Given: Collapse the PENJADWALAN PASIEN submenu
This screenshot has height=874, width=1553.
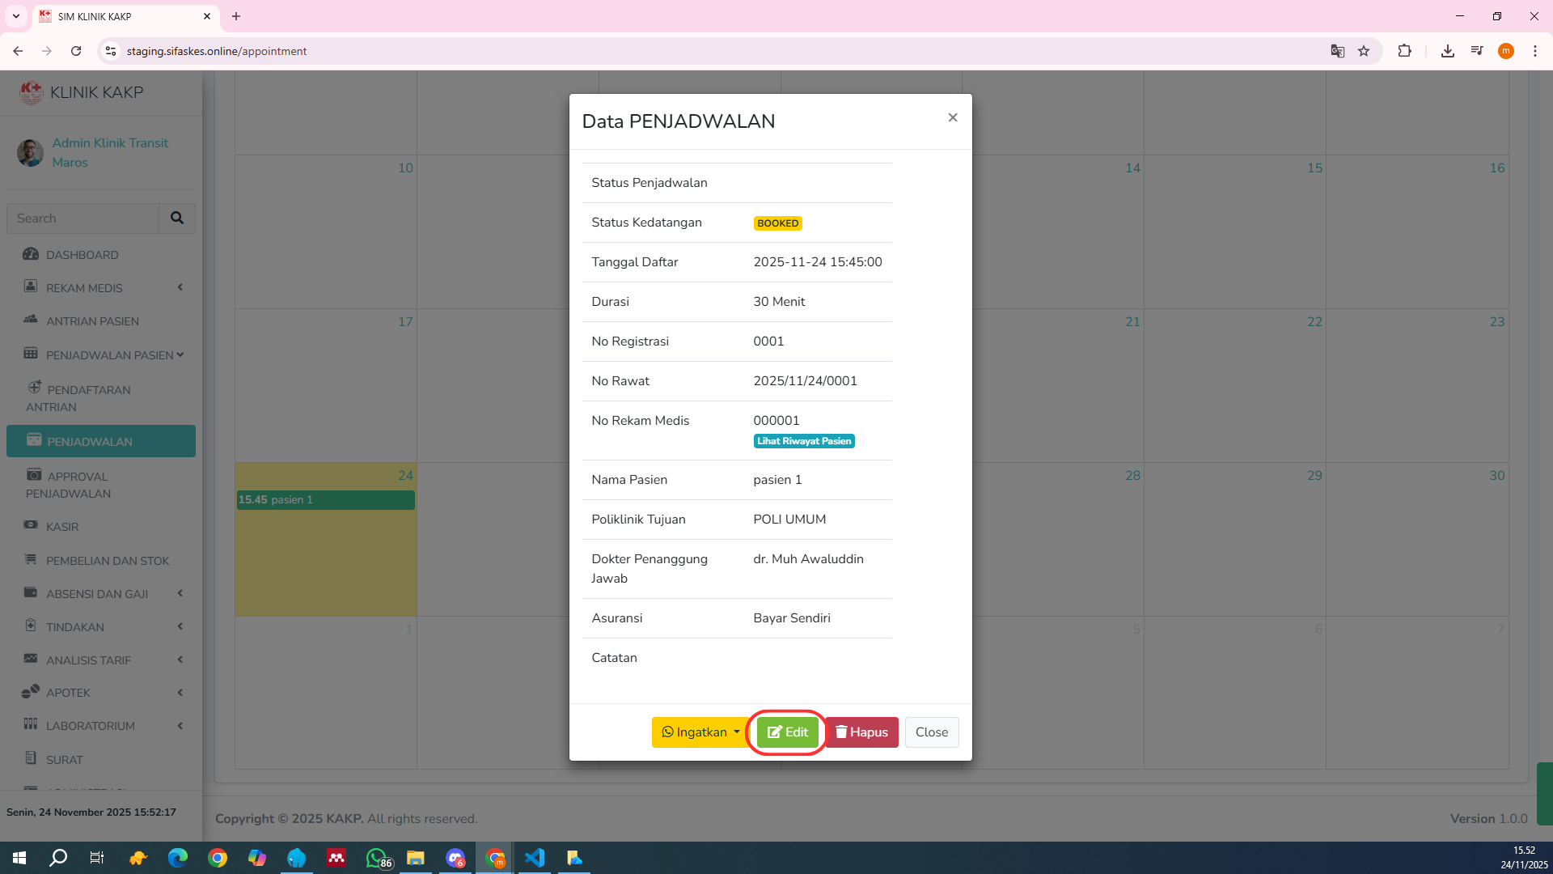Looking at the screenshot, I should point(180,354).
